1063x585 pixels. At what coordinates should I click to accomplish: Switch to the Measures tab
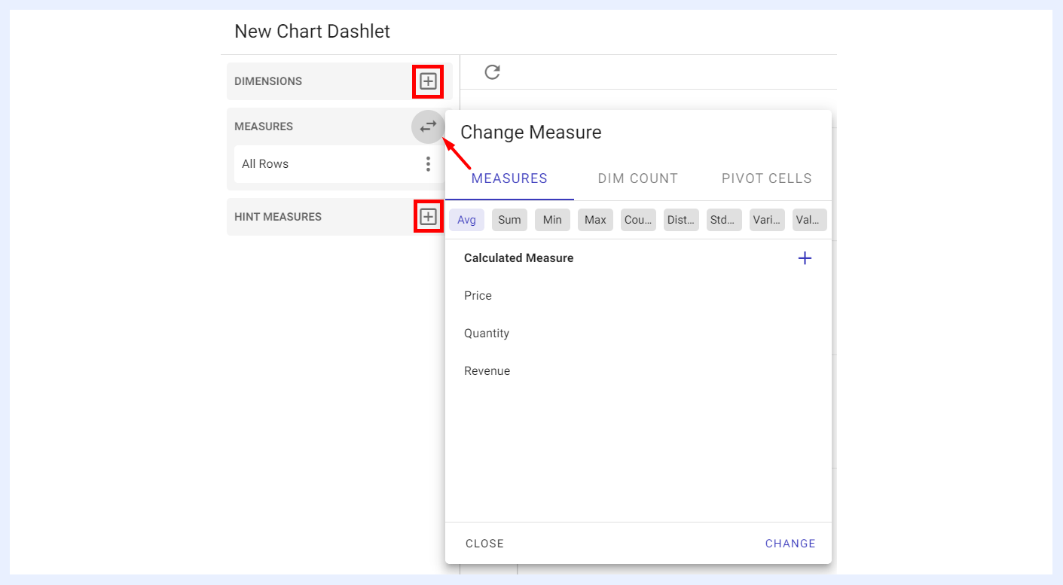pos(509,179)
